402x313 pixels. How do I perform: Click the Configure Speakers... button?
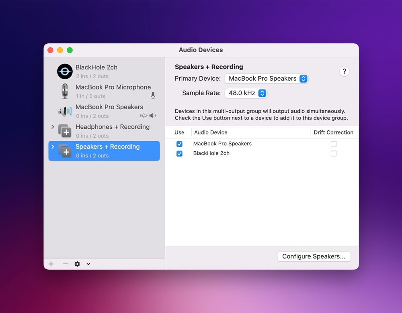(314, 256)
